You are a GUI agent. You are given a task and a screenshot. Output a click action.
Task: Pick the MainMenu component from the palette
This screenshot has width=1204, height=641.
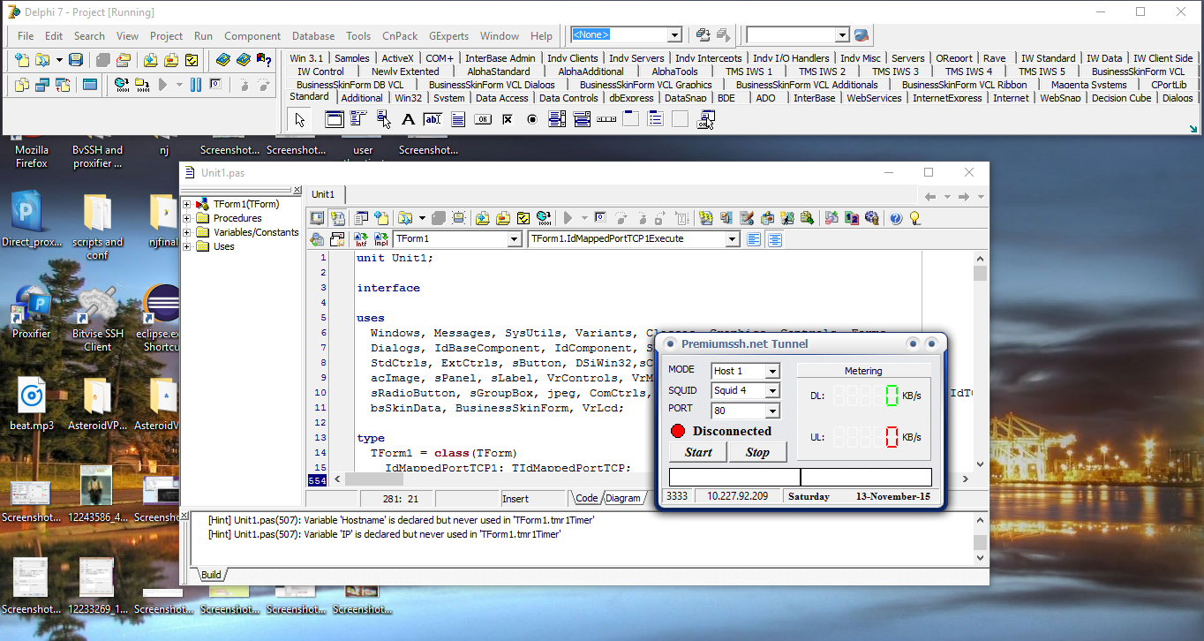pos(359,119)
